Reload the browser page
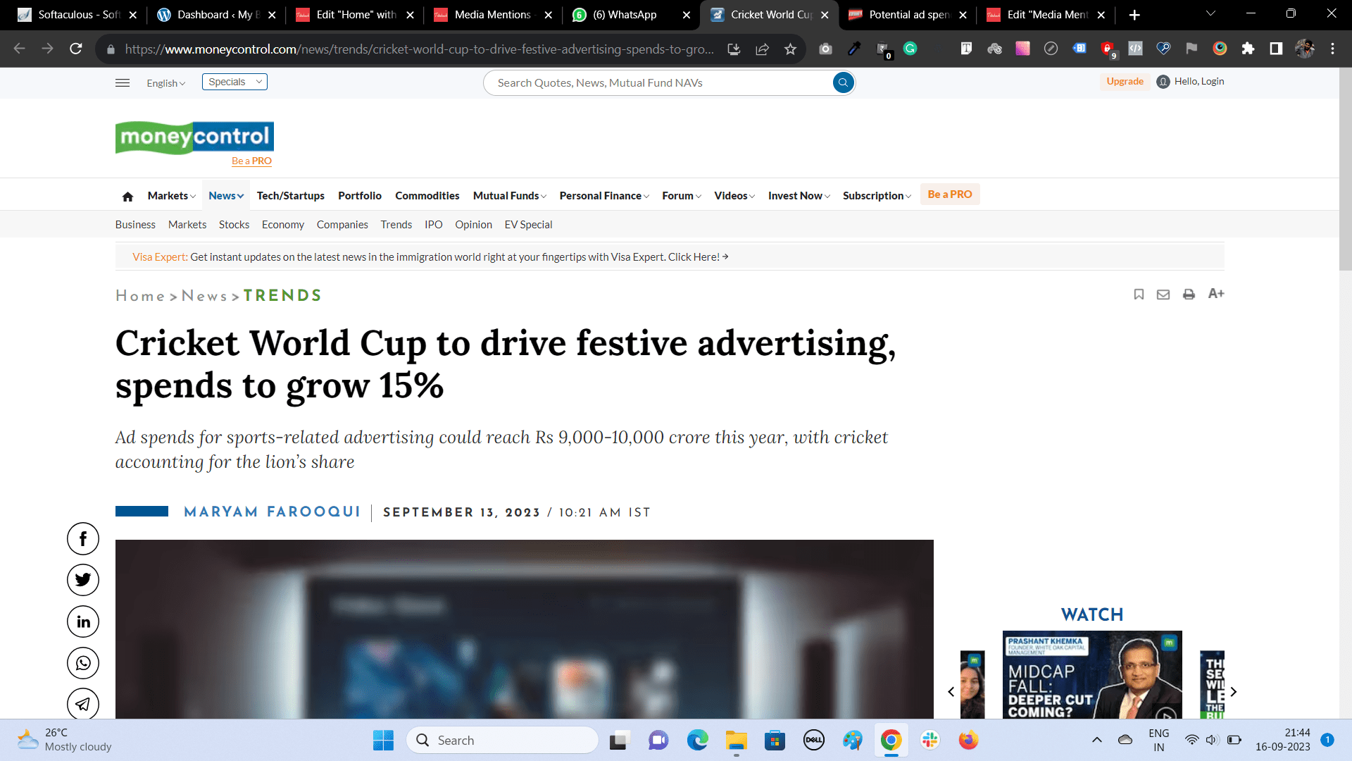Viewport: 1352px width, 761px height. [x=76, y=49]
